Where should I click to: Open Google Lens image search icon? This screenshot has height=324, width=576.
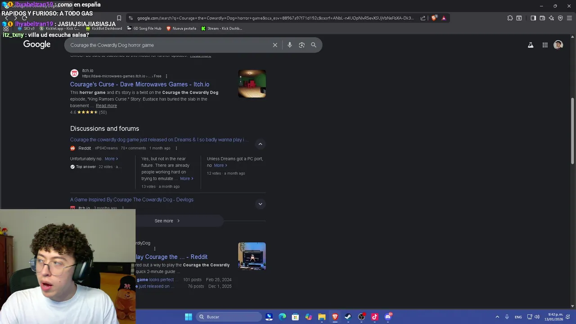click(x=301, y=45)
